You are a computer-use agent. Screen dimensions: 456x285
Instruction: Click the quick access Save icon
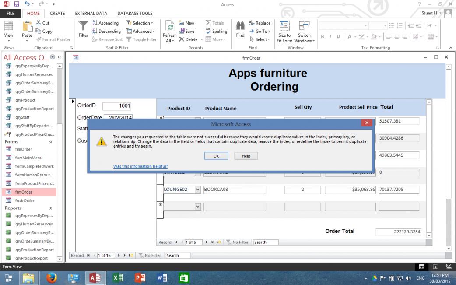(x=17, y=4)
